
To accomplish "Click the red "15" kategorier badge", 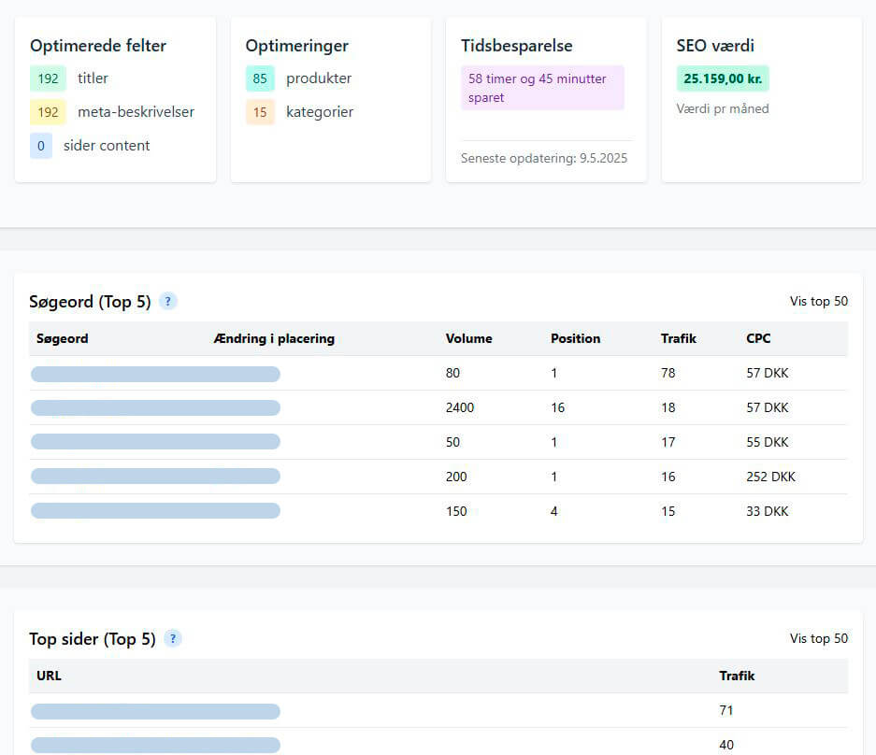I will [260, 112].
